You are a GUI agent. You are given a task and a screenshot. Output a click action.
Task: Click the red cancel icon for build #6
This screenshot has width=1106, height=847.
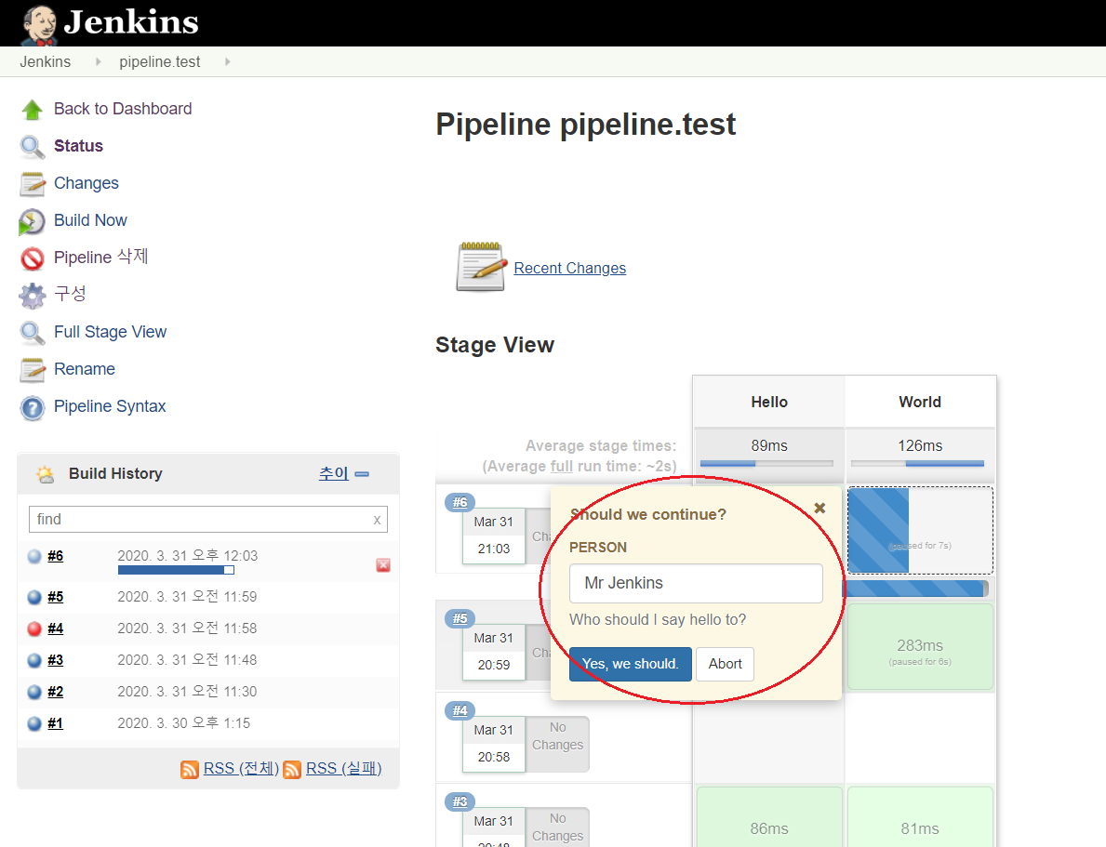tap(383, 565)
